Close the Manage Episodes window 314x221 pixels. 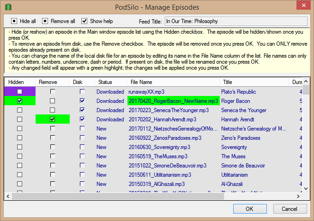[x=303, y=6]
